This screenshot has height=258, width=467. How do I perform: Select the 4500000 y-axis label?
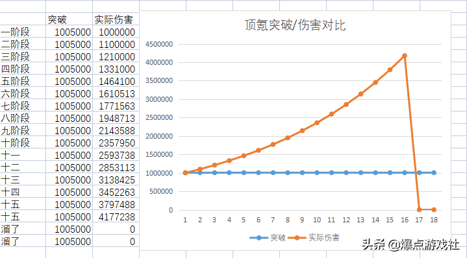(x=159, y=44)
